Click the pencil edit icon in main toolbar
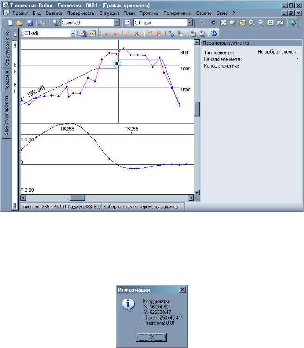 pyautogui.click(x=281, y=23)
